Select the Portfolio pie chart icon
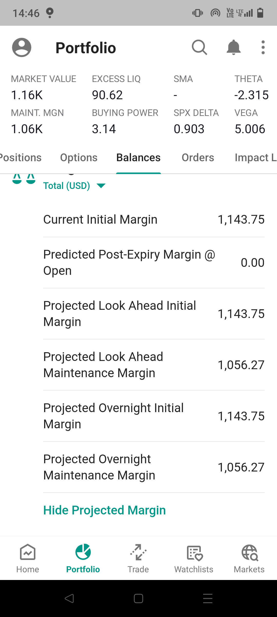The width and height of the screenshot is (277, 617). tap(83, 552)
